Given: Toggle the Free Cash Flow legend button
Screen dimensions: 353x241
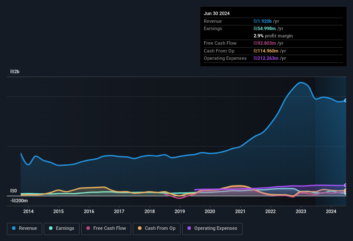Looking at the screenshot, I should 106,229.
